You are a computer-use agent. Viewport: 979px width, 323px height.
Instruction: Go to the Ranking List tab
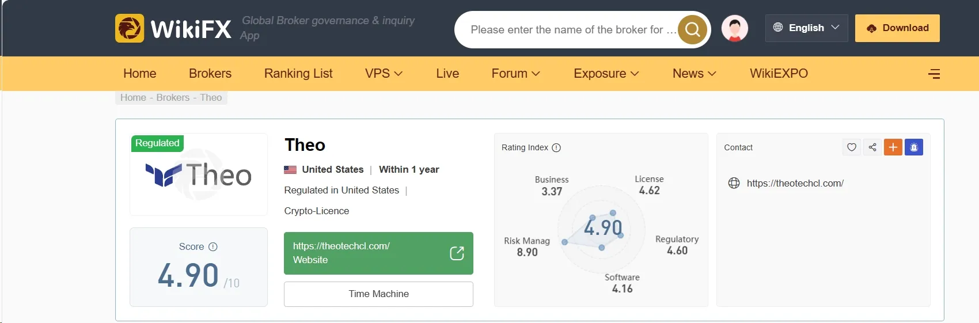[298, 74]
